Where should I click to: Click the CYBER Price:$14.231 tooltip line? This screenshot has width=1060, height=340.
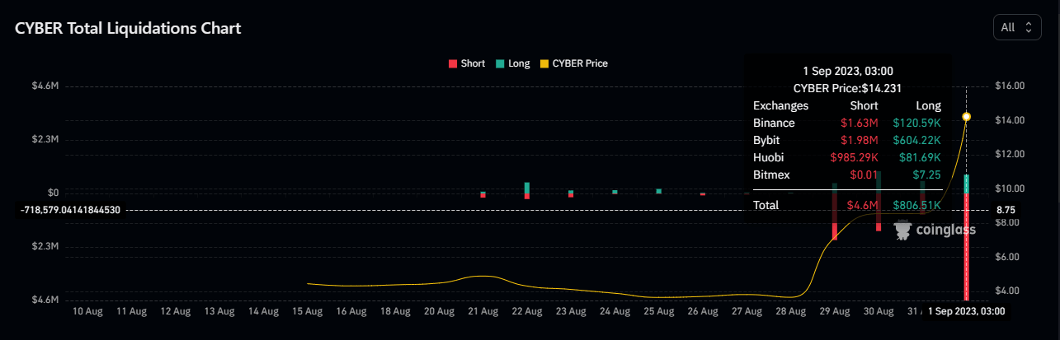[847, 88]
